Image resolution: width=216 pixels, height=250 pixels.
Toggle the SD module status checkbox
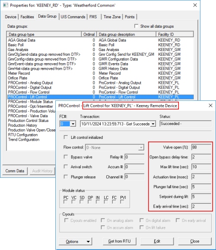tap(82, 202)
